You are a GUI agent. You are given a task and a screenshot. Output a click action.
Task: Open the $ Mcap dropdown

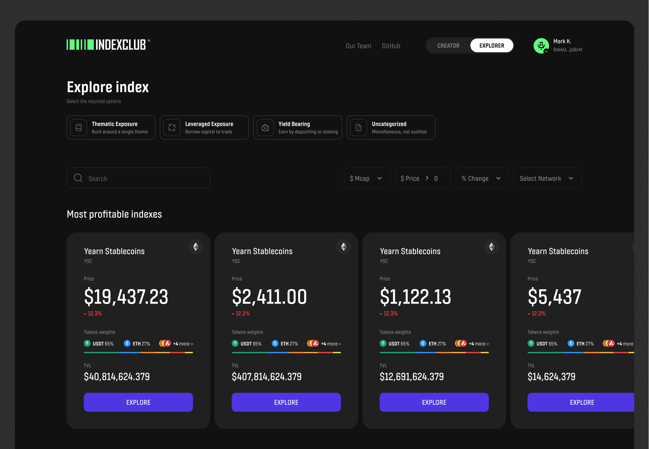tap(367, 178)
